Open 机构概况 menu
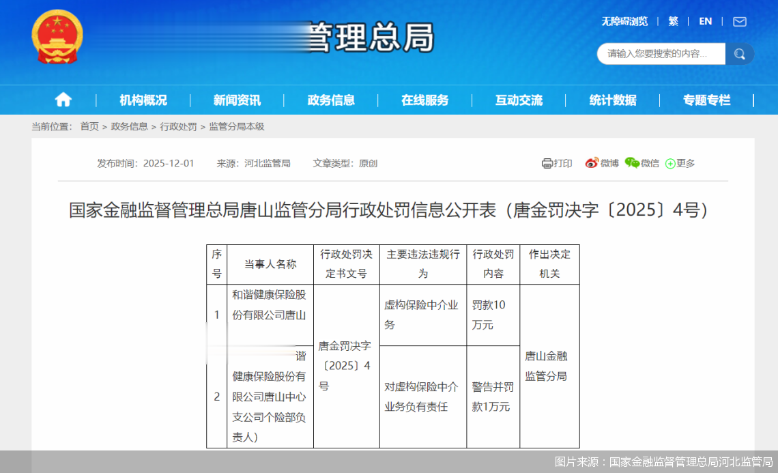Screen dimensions: 778x473 click(143, 100)
